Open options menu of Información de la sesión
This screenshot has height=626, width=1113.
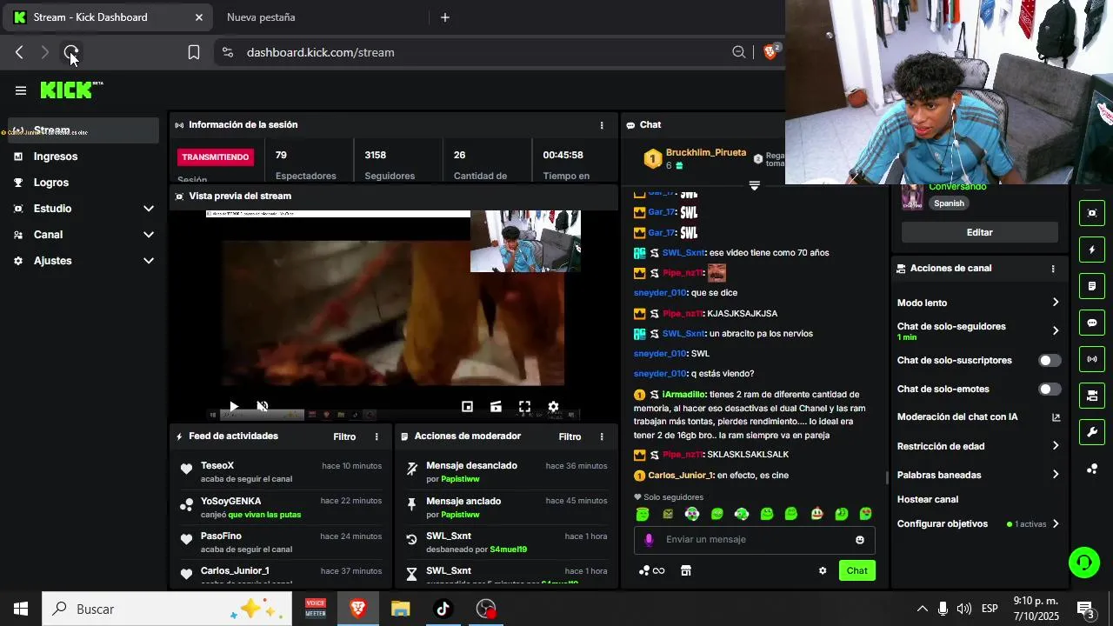pyautogui.click(x=602, y=125)
